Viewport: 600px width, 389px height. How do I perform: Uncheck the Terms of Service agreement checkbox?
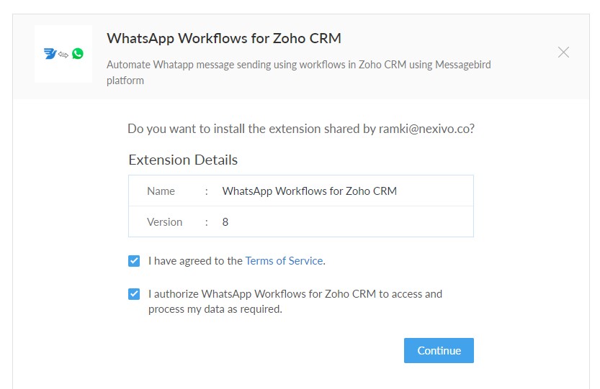click(x=134, y=261)
